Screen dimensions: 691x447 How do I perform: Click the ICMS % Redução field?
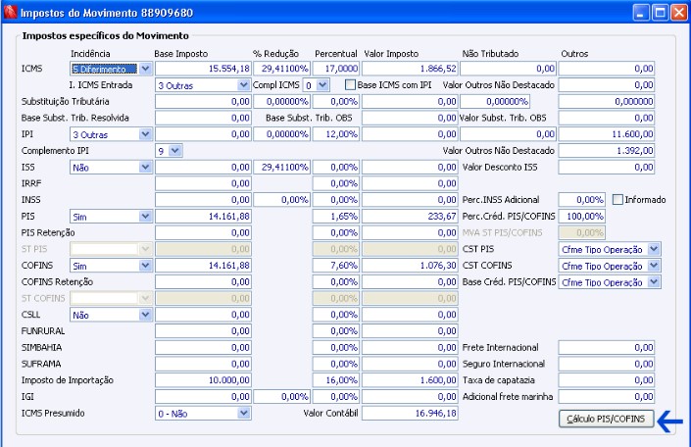281,69
